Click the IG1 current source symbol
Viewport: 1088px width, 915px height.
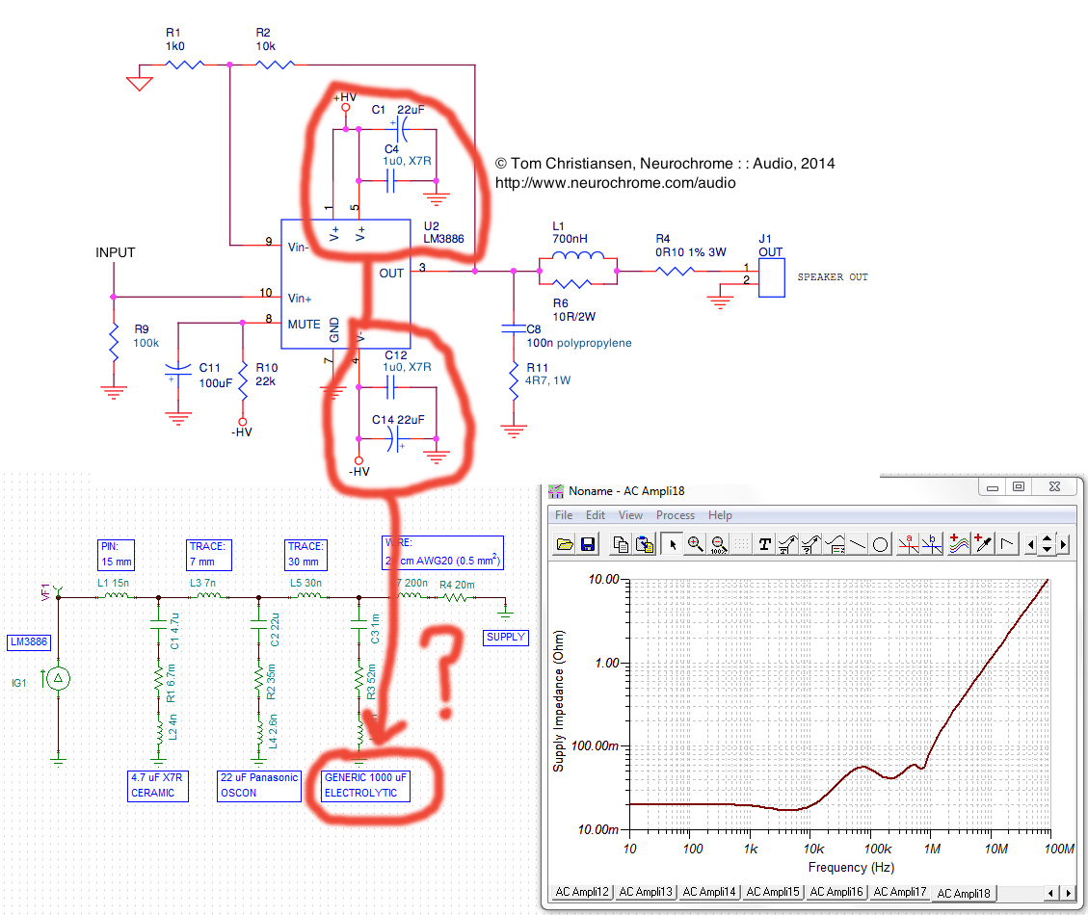pos(58,678)
